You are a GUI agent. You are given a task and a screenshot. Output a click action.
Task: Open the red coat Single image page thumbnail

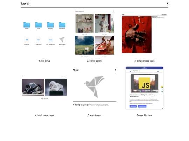(x=145, y=33)
